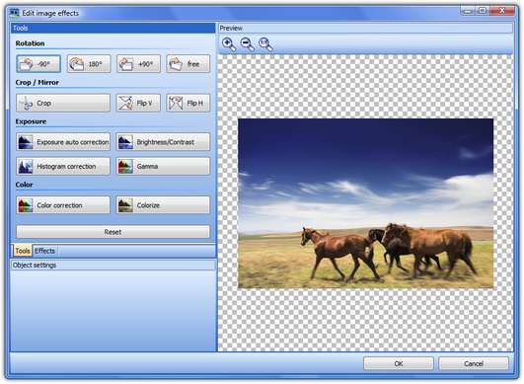The height and width of the screenshot is (384, 524).
Task: Open Brightness/Contrast adjustment
Action: click(x=163, y=142)
